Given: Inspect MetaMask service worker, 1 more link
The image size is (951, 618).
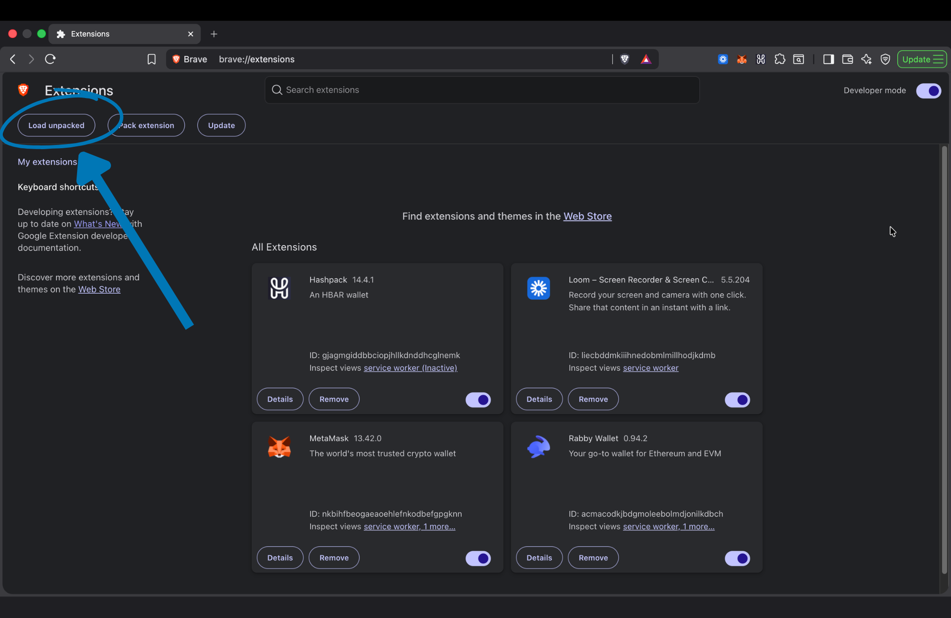Looking at the screenshot, I should click(x=410, y=526).
